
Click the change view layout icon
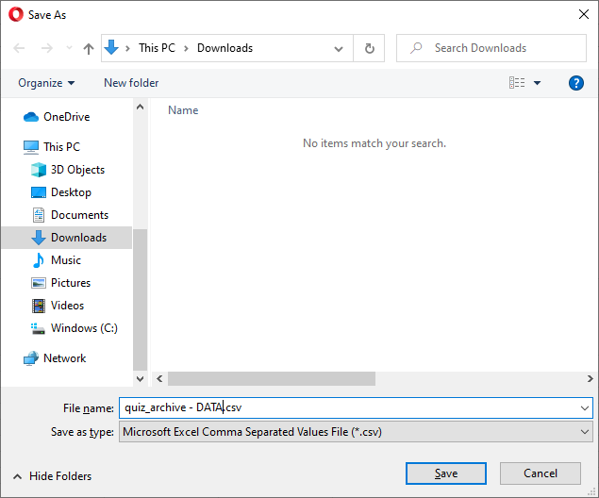point(517,83)
